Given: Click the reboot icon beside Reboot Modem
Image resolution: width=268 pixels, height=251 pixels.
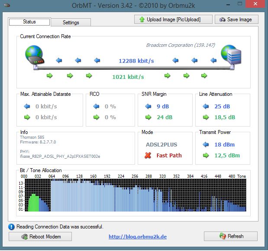Looking at the screenshot, I should click(x=24, y=237).
